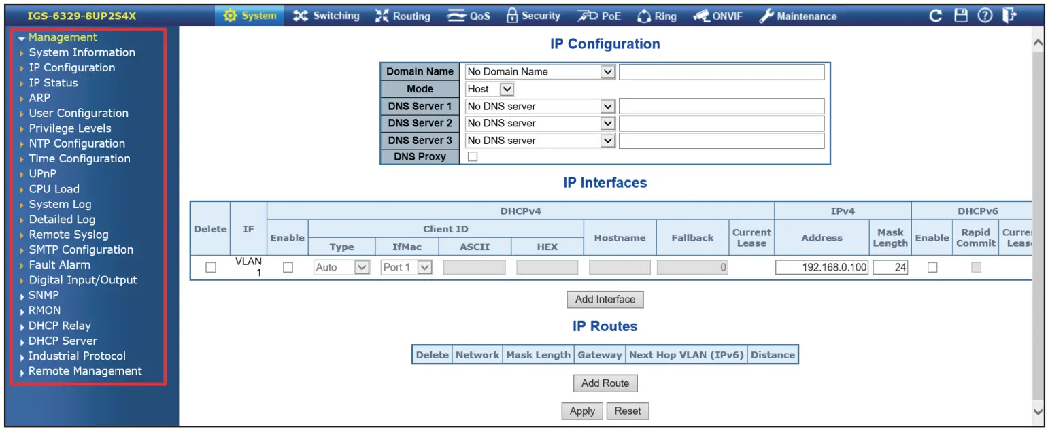Click the save floppy disk icon
Screen dimensions: 1048x431
[x=961, y=16]
